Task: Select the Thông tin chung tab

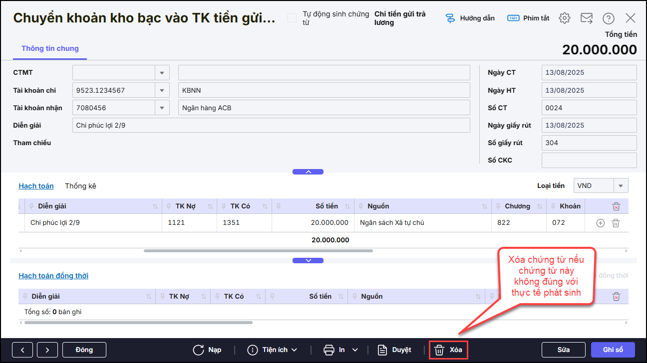Action: pyautogui.click(x=50, y=49)
